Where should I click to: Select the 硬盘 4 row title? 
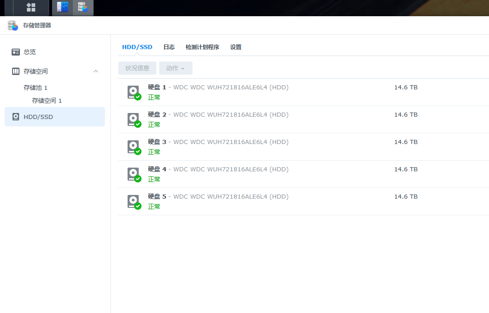(218, 169)
